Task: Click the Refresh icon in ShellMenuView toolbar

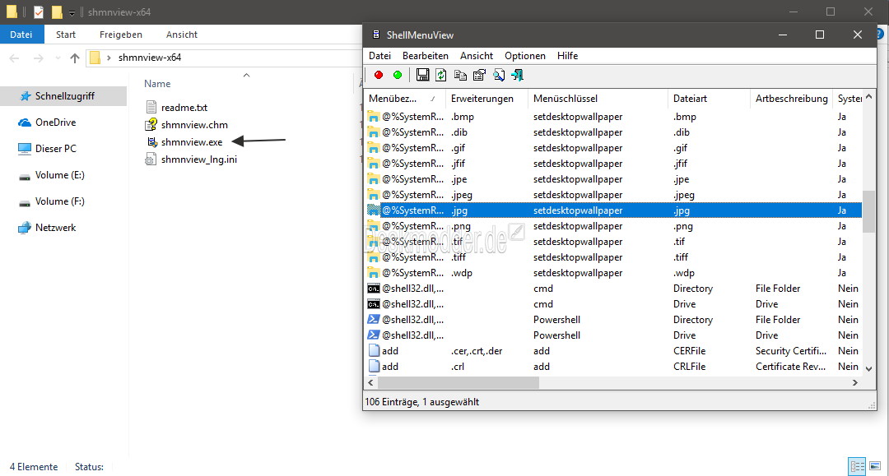Action: (x=441, y=75)
